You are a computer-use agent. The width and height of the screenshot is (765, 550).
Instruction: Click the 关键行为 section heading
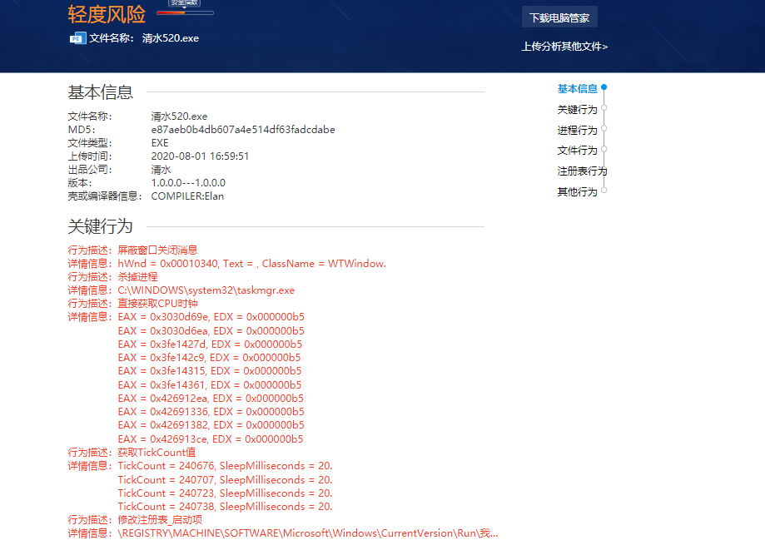tap(101, 226)
